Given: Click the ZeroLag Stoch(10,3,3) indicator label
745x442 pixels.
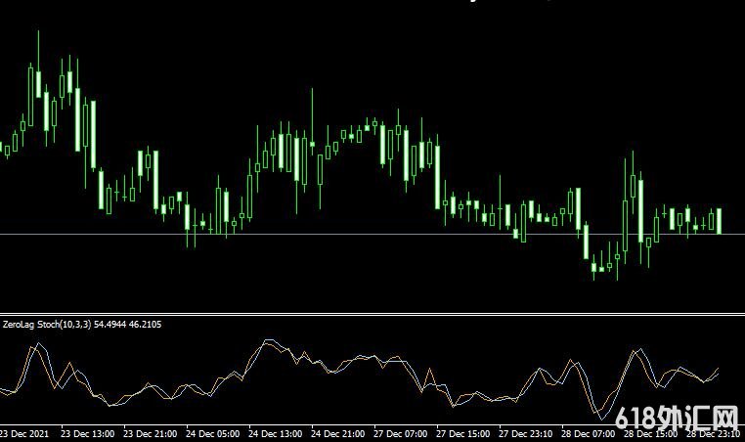Looking at the screenshot, I should point(82,325).
